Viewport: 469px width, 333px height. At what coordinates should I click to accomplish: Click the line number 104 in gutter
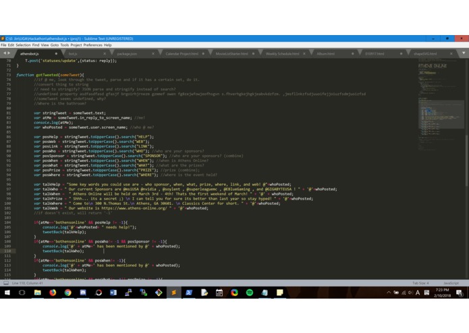8,222
